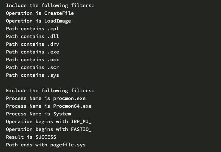Click the 'Path contains .cpl' line

point(32,29)
